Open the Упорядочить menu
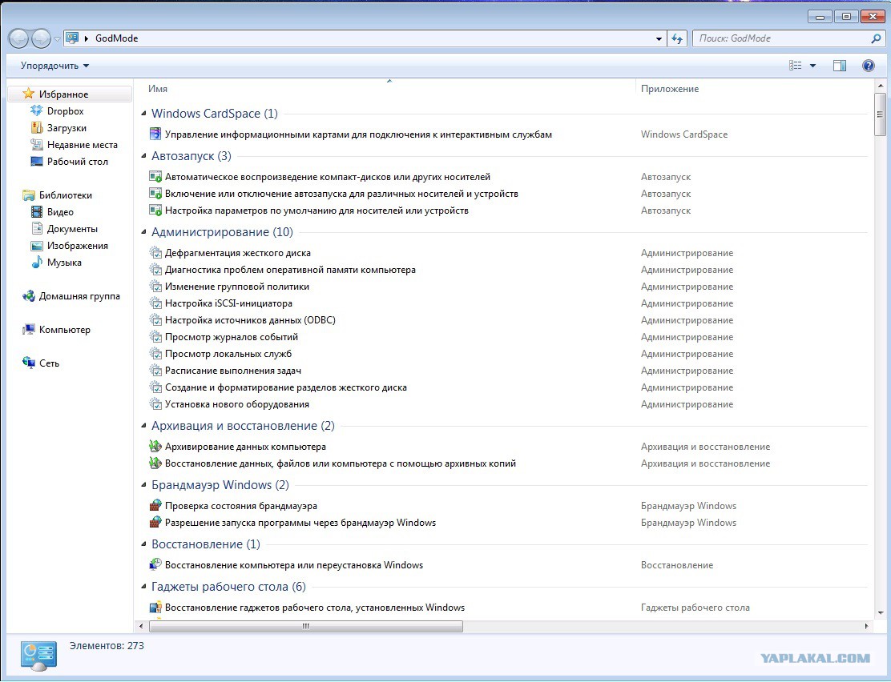This screenshot has width=891, height=682. 54,66
